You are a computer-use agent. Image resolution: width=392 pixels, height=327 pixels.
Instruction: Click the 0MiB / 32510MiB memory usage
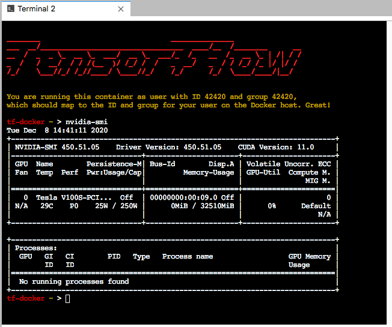[x=203, y=206]
